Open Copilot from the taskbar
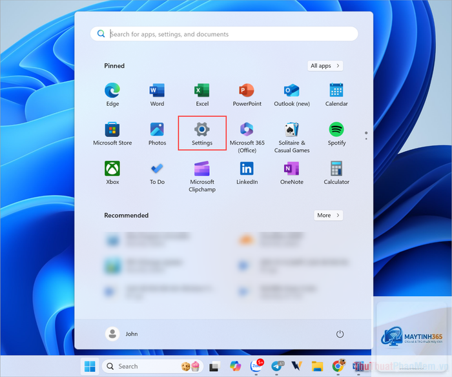This screenshot has width=452, height=377. click(x=236, y=366)
